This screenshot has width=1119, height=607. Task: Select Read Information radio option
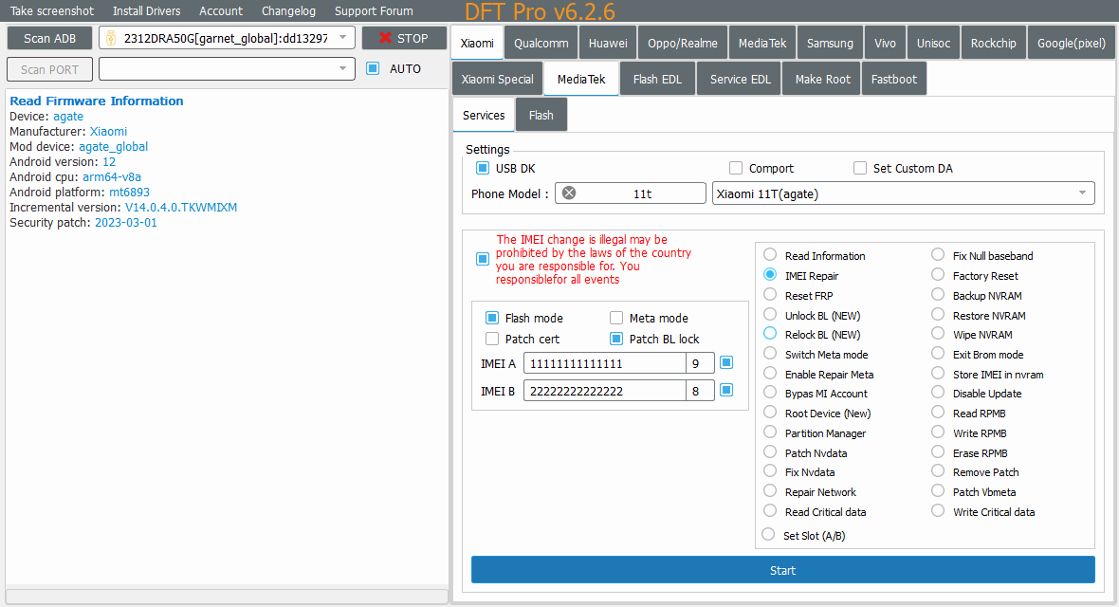(x=770, y=255)
